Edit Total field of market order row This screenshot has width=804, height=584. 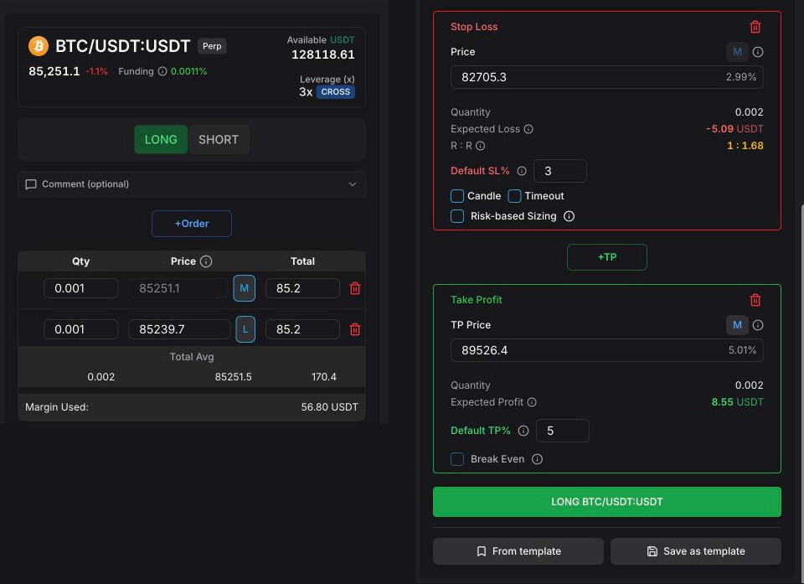(x=302, y=288)
